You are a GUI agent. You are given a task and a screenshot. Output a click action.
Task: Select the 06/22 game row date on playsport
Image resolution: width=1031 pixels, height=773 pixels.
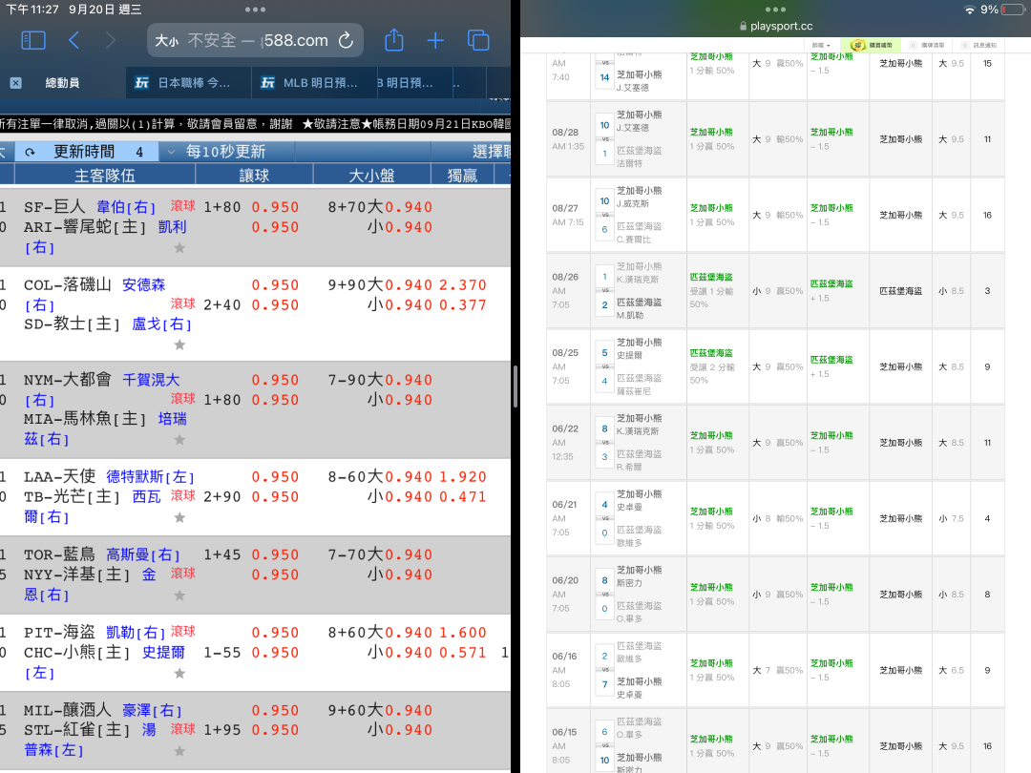[565, 428]
